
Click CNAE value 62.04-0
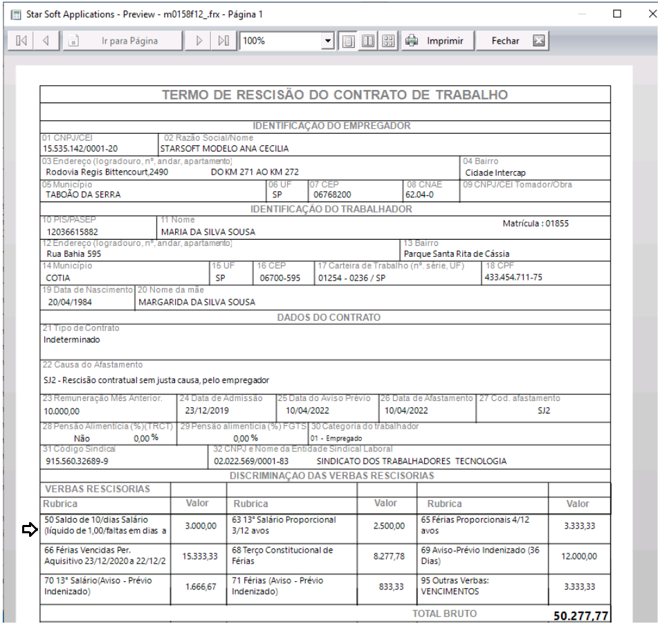(420, 195)
